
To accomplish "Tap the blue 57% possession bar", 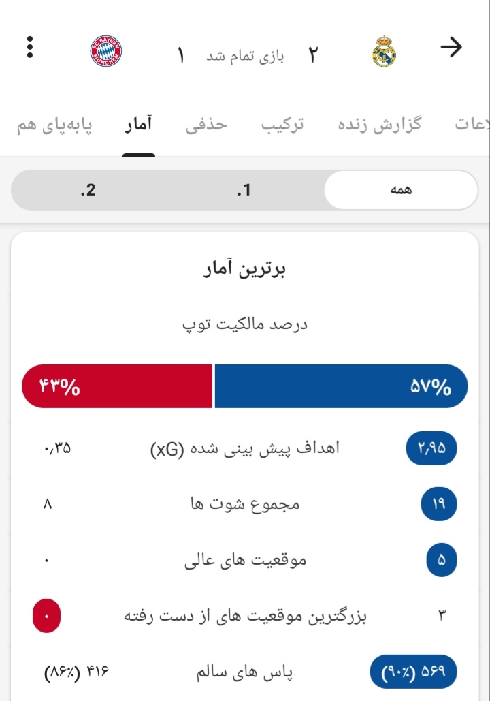I will pos(341,386).
